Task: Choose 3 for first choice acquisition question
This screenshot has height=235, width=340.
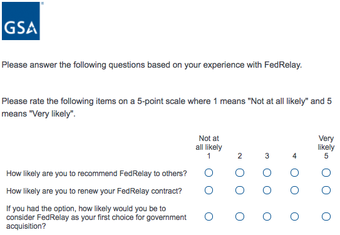Action: [267, 217]
